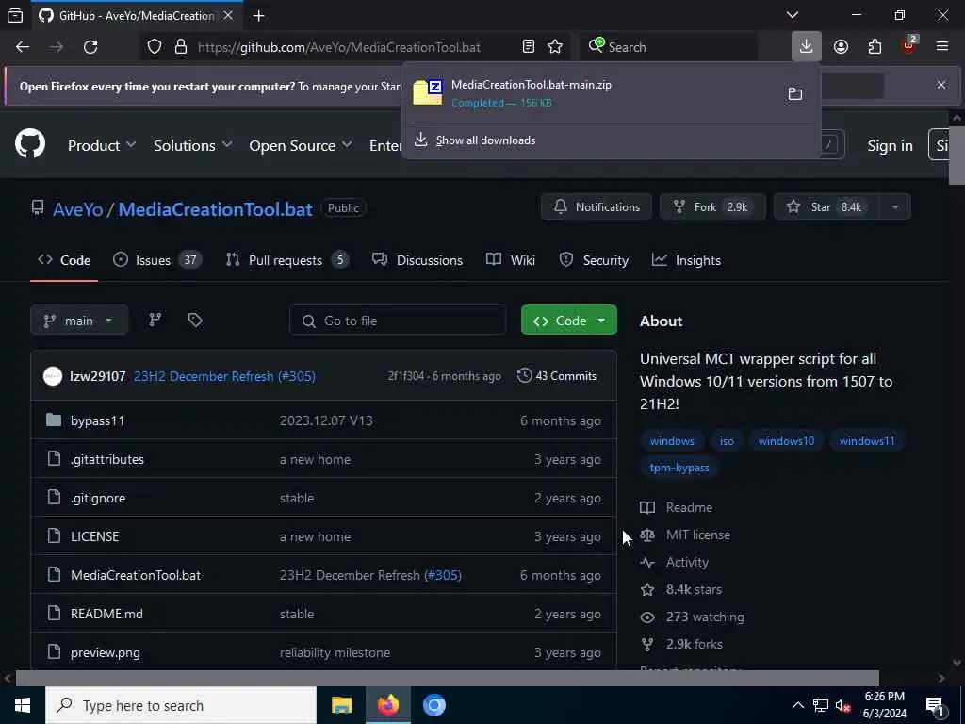Open the green Code dropdown
The height and width of the screenshot is (724, 965).
point(568,321)
